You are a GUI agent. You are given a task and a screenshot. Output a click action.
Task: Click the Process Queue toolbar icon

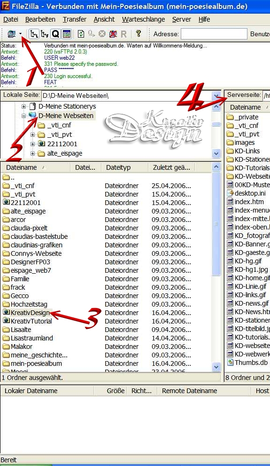92,34
